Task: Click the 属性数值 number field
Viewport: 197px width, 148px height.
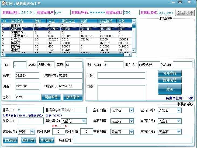Action: click(x=87, y=132)
